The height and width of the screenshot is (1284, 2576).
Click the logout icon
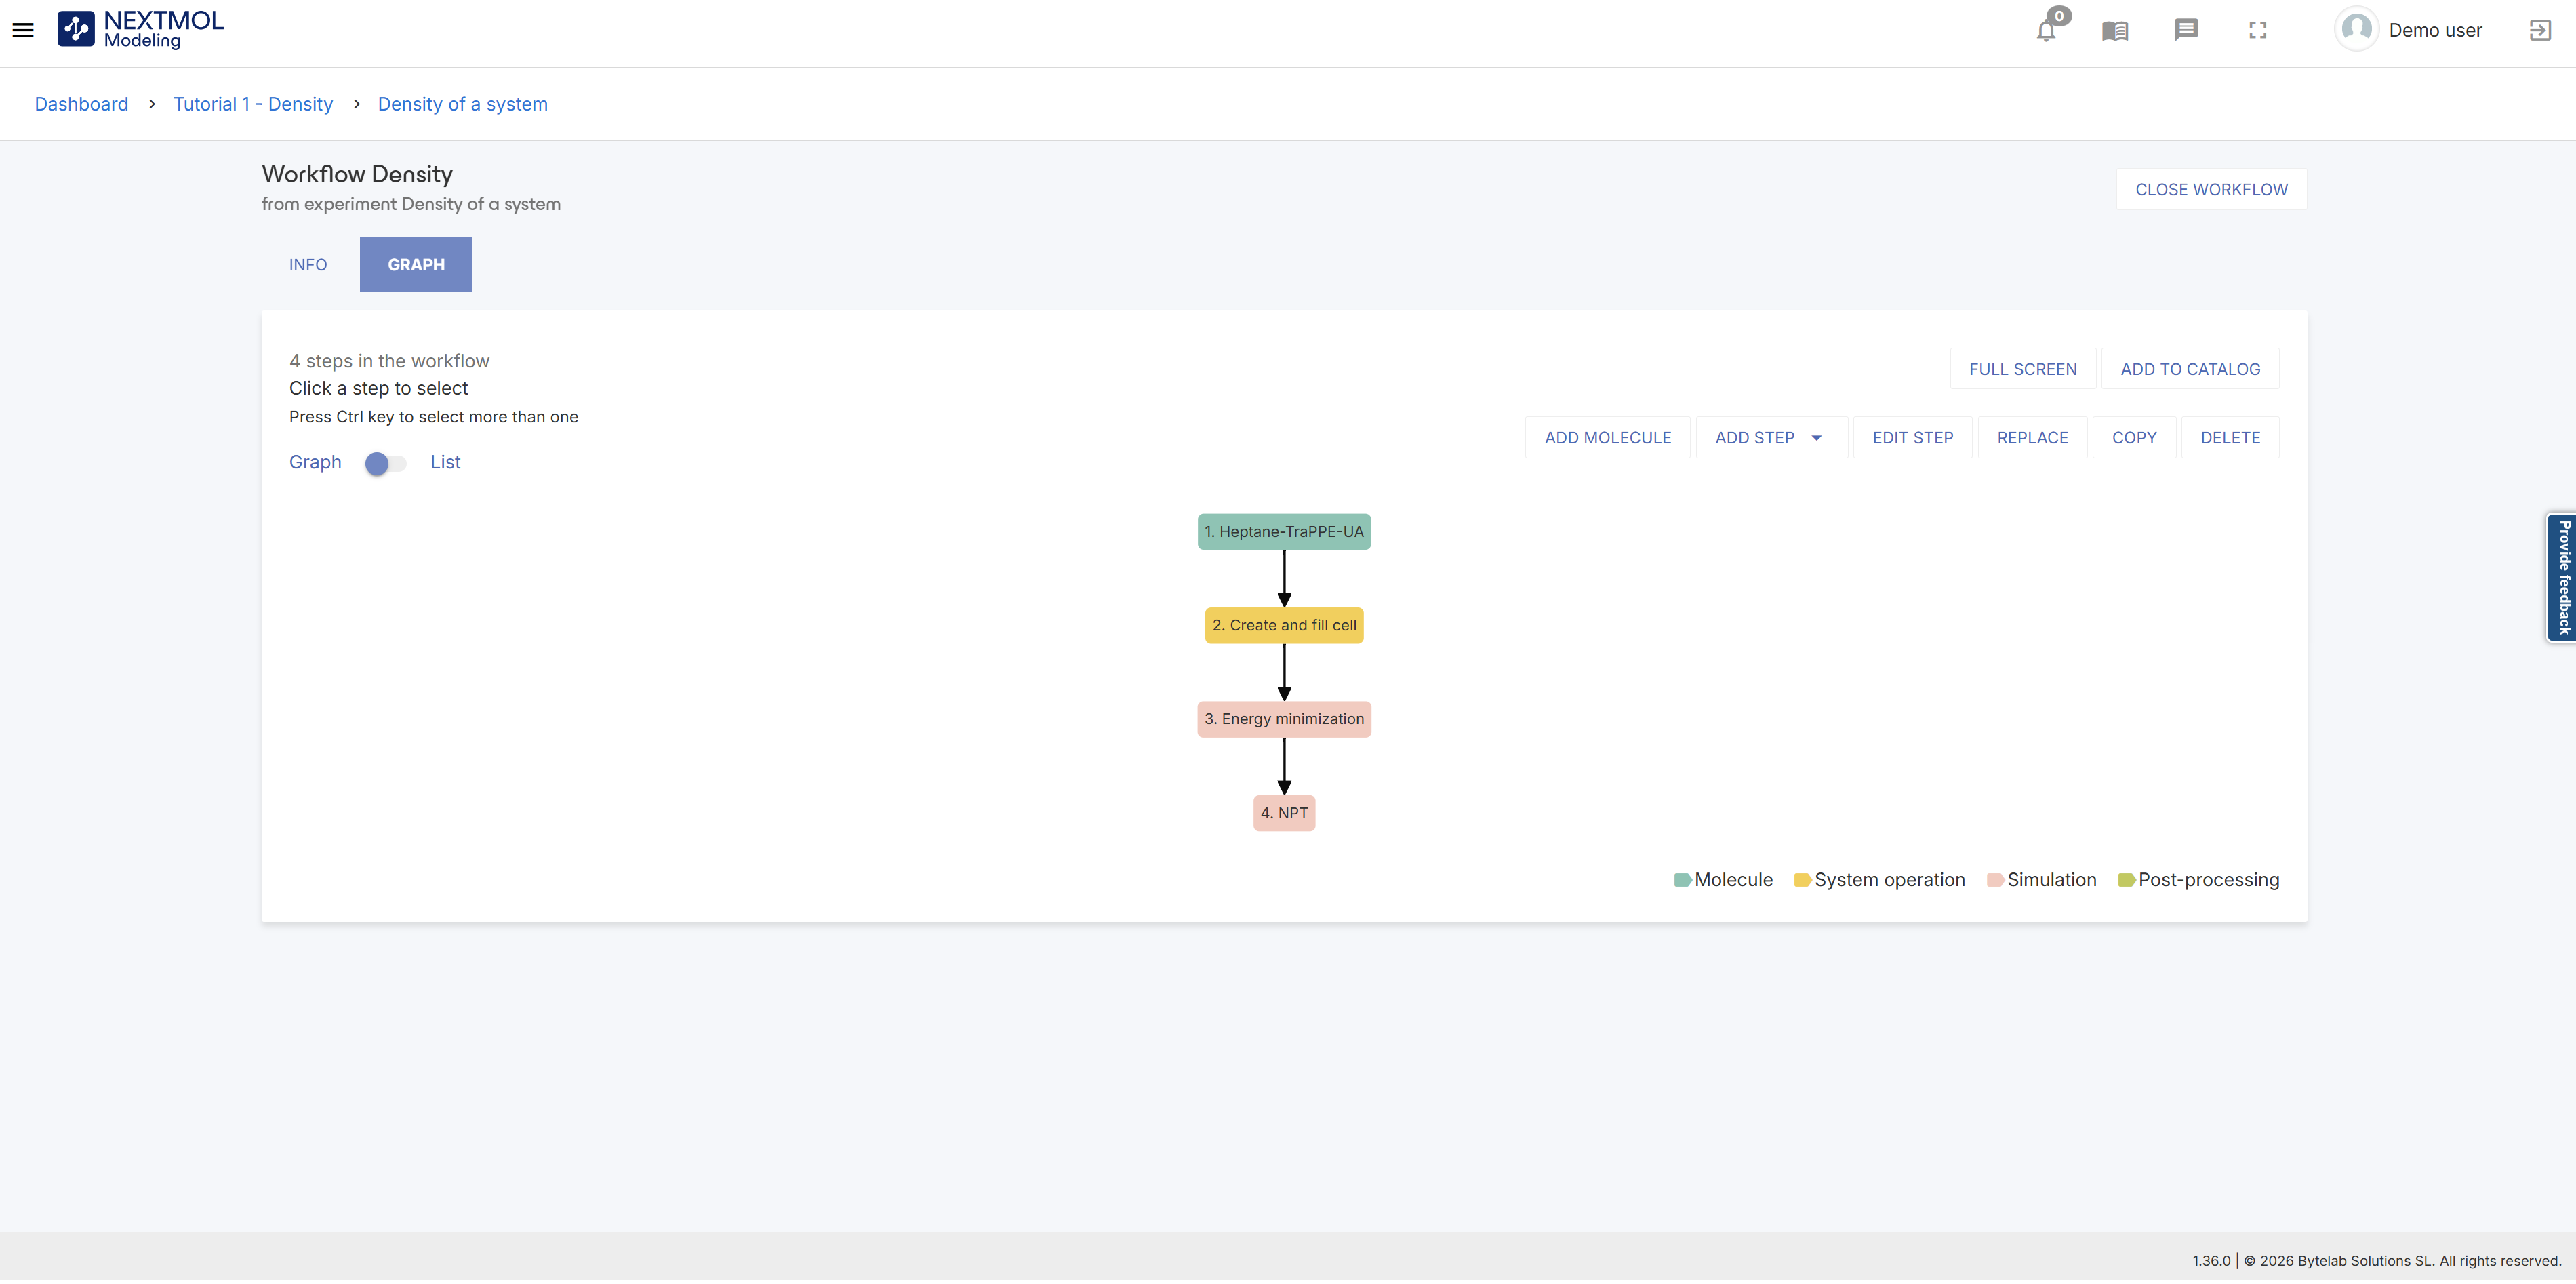coord(2539,31)
